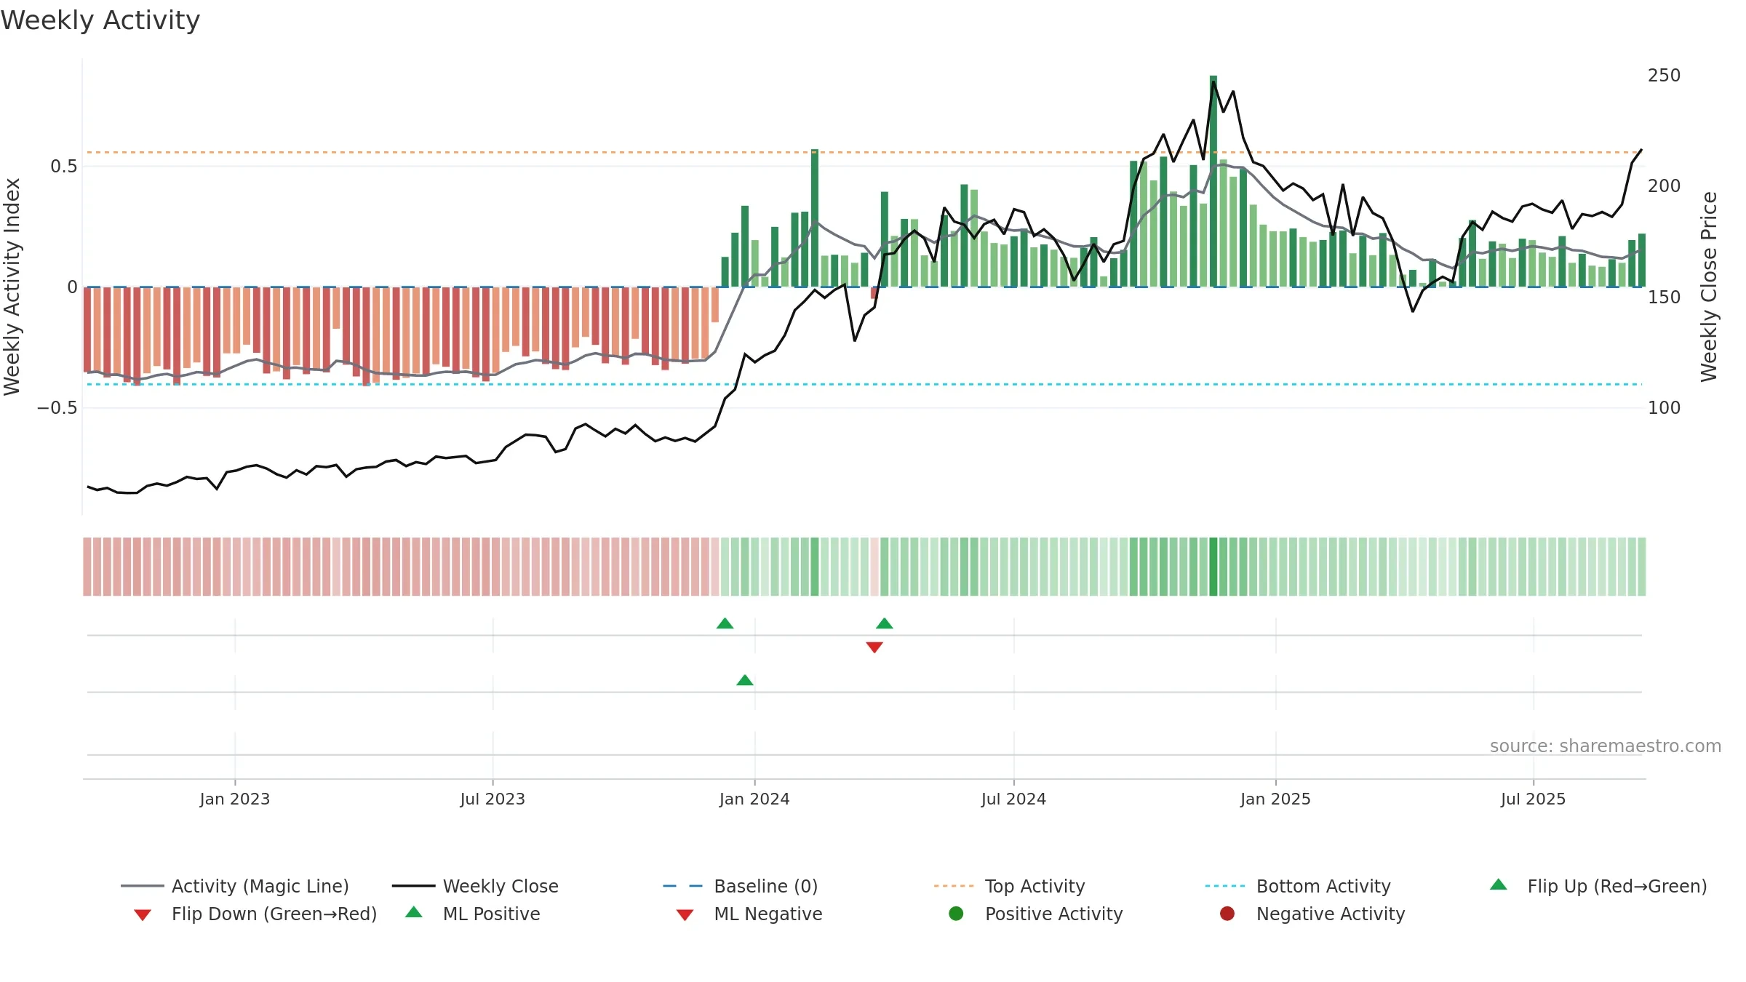Click the Positive Activity legend entry
The width and height of the screenshot is (1746, 982).
(1036, 914)
